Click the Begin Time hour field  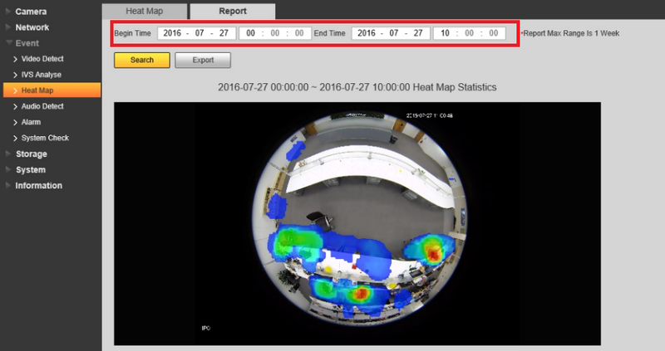tap(251, 33)
